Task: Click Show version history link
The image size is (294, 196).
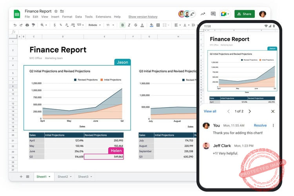Action: (143, 17)
